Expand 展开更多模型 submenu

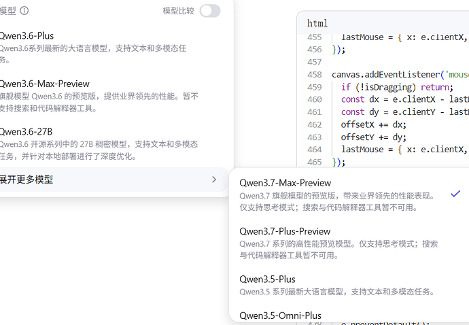(114, 179)
